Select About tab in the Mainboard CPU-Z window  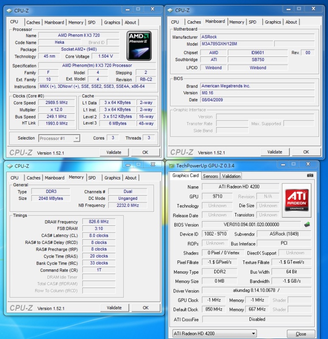[291, 22]
